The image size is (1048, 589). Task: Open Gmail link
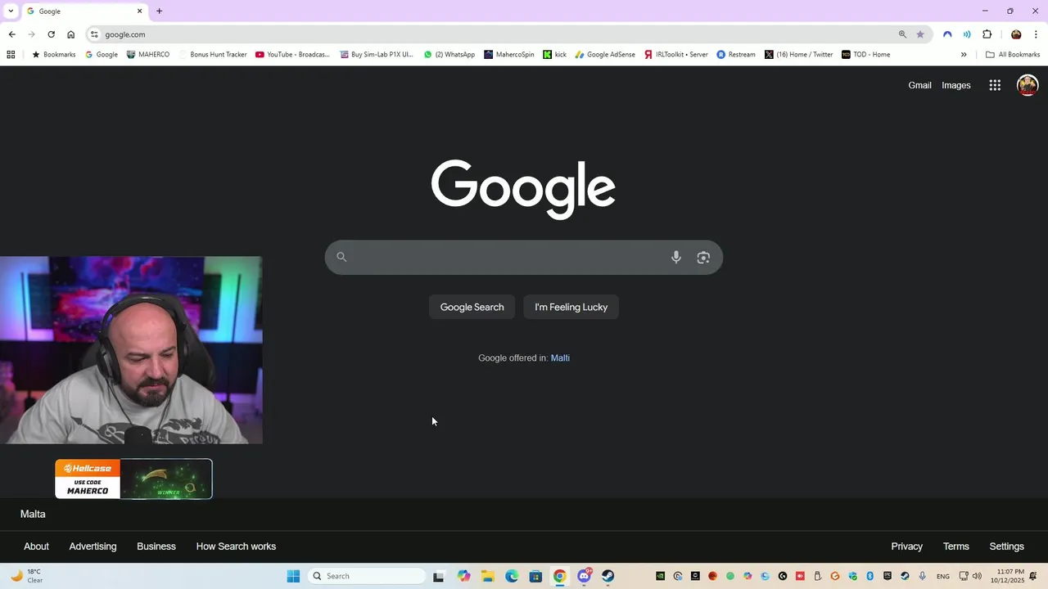click(x=919, y=85)
